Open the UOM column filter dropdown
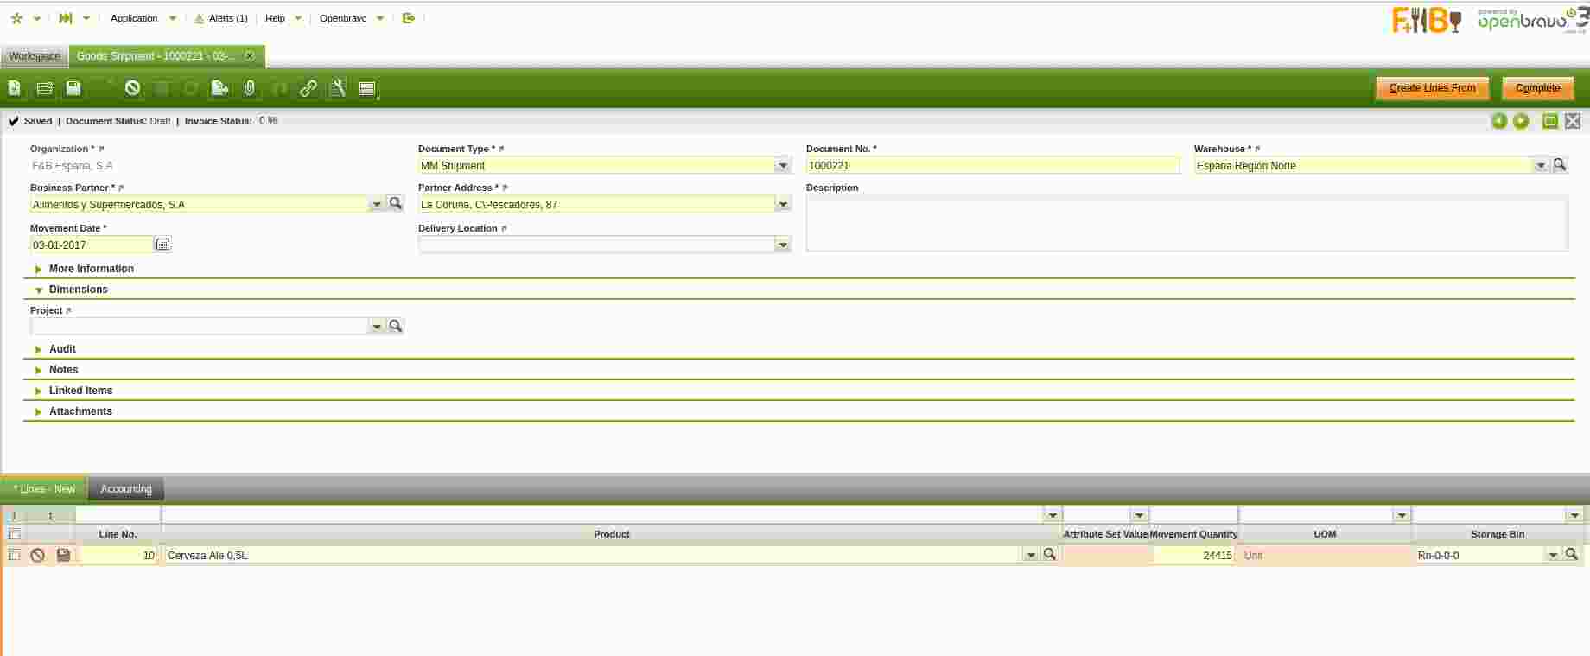The image size is (1590, 656). point(1402,515)
